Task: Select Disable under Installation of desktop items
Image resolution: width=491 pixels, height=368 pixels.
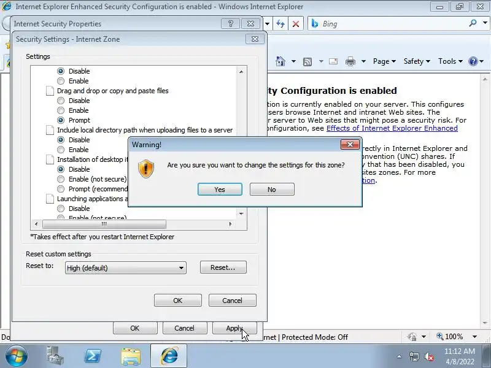Action: click(x=61, y=169)
